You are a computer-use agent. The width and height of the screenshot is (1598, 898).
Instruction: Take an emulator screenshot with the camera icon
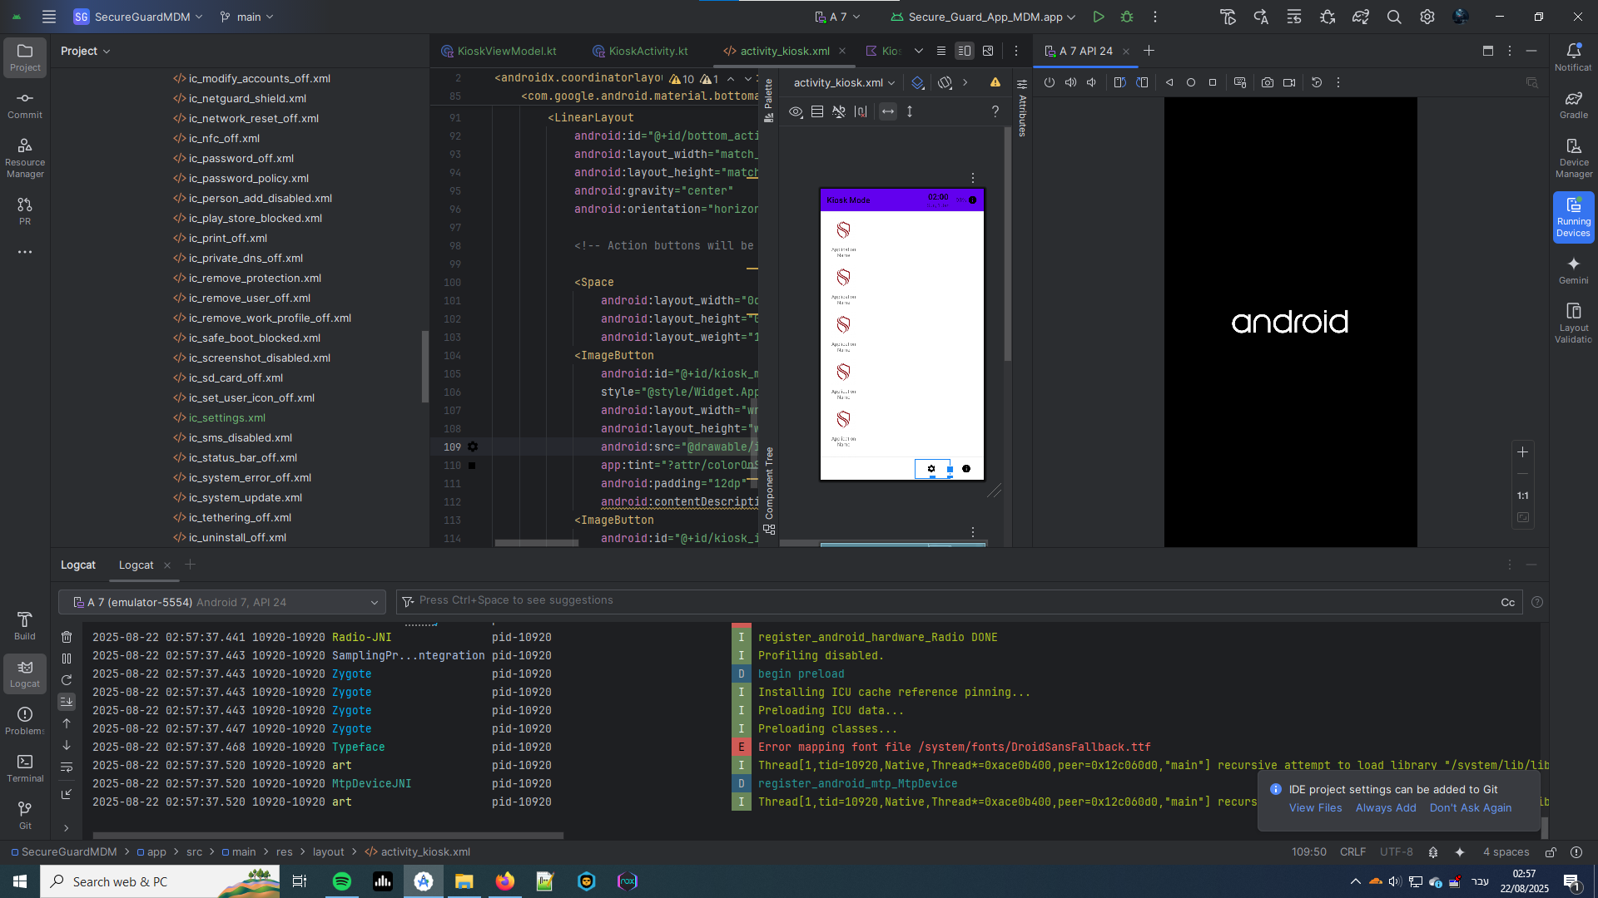click(x=1268, y=82)
